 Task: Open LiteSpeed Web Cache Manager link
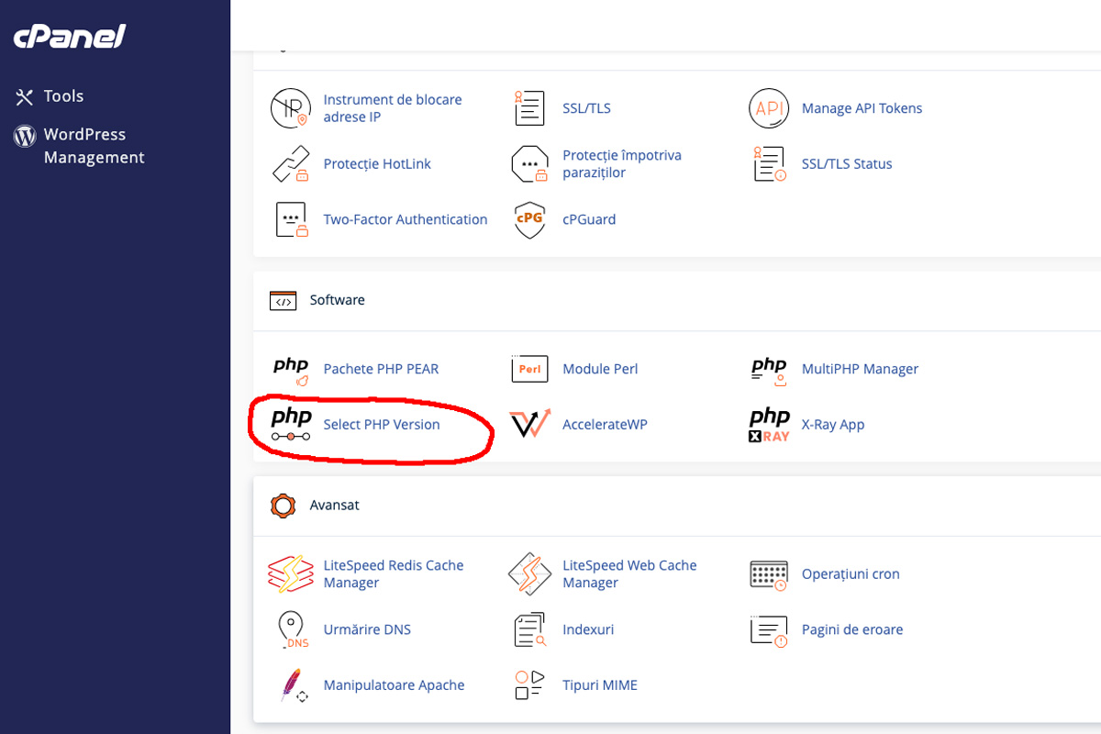(x=629, y=574)
